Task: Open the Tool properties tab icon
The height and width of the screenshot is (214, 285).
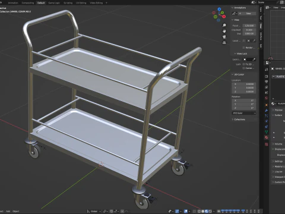Action: click(267, 70)
